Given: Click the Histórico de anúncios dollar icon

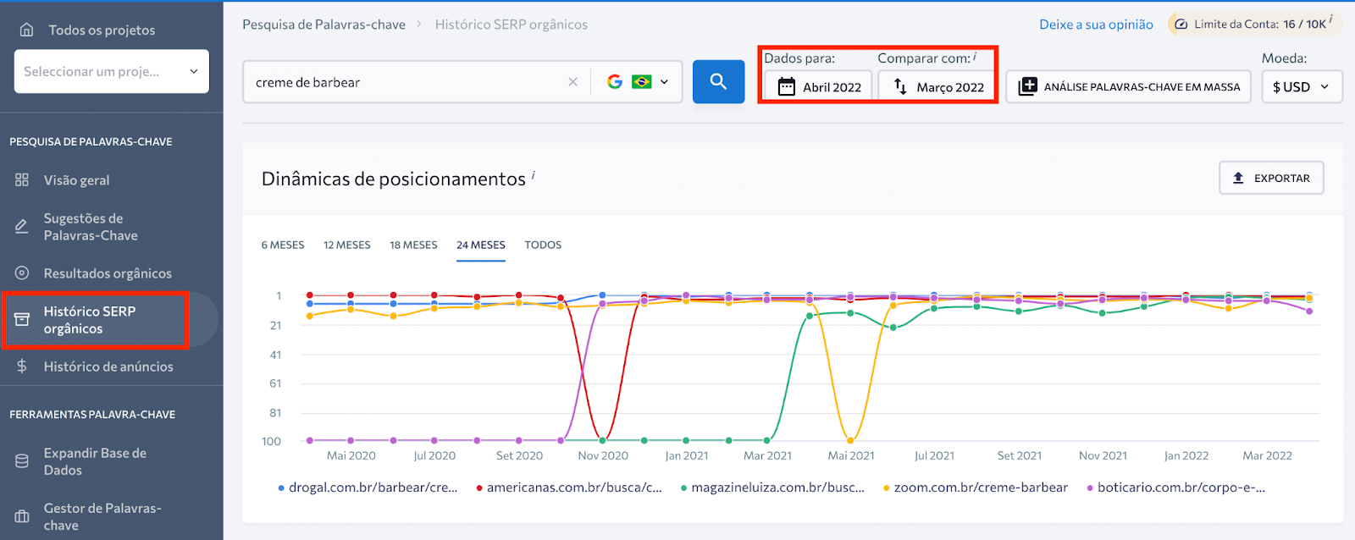Looking at the screenshot, I should [x=22, y=366].
